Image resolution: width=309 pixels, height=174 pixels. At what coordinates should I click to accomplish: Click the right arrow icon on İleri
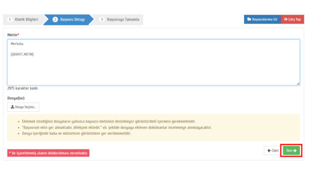point(295,151)
